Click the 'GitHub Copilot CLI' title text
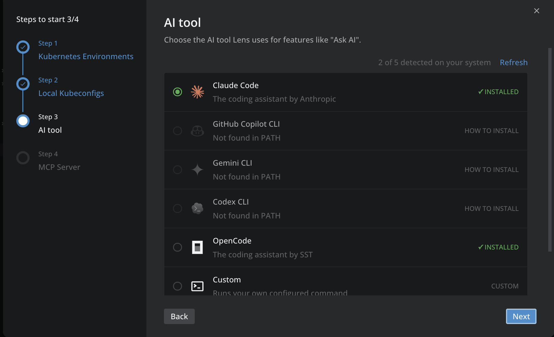Screen dimensions: 554x337 point(246,124)
